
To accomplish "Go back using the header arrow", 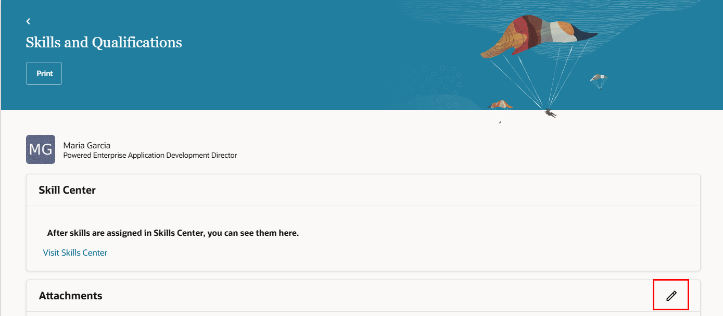I will click(28, 21).
